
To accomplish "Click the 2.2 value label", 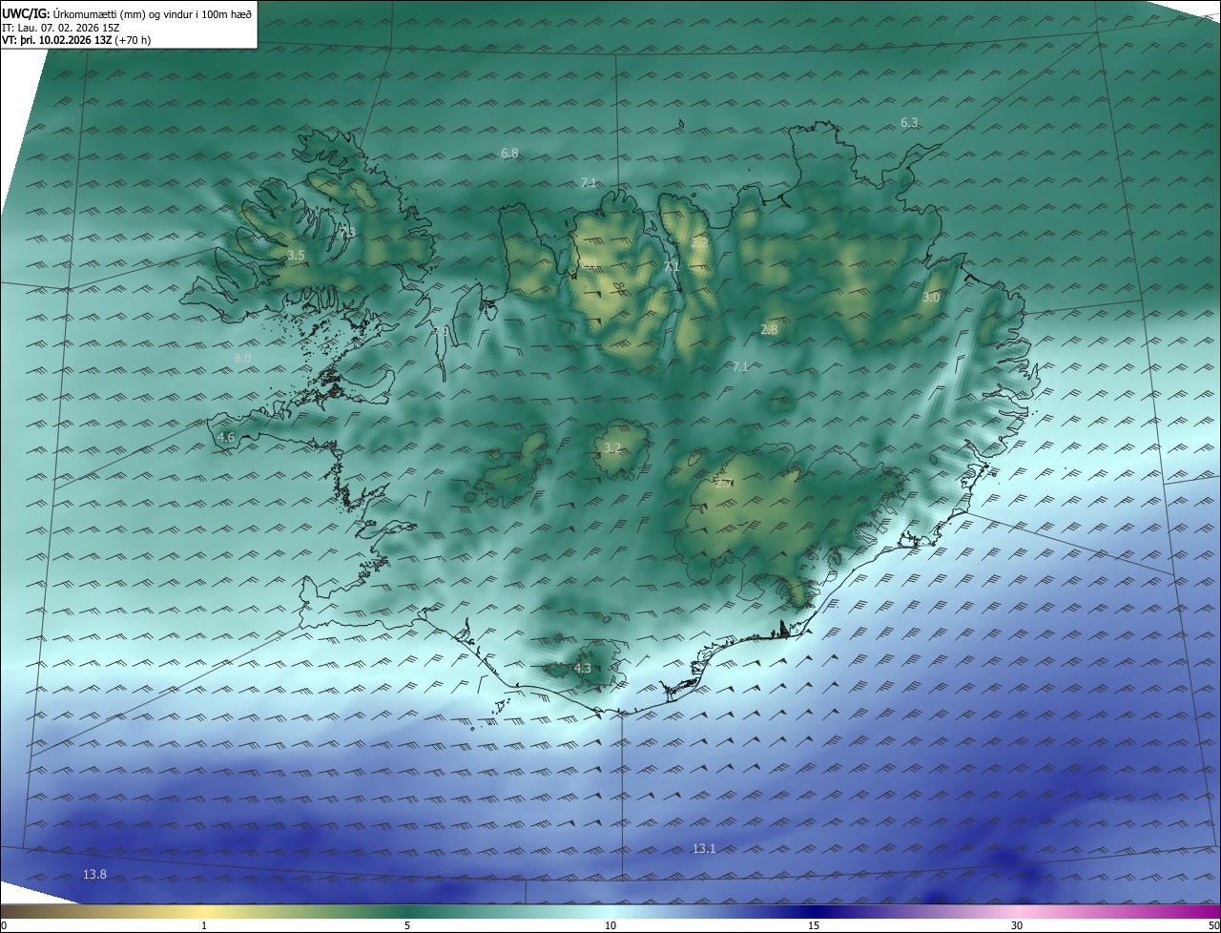I will click(x=699, y=243).
